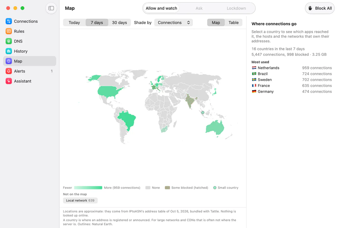Screen dimensions: 337x228
Task: Select Brazil in the Most used list
Action: coord(292,74)
